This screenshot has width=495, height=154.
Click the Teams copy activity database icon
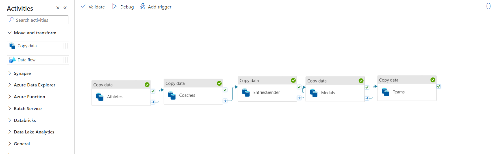point(385,92)
